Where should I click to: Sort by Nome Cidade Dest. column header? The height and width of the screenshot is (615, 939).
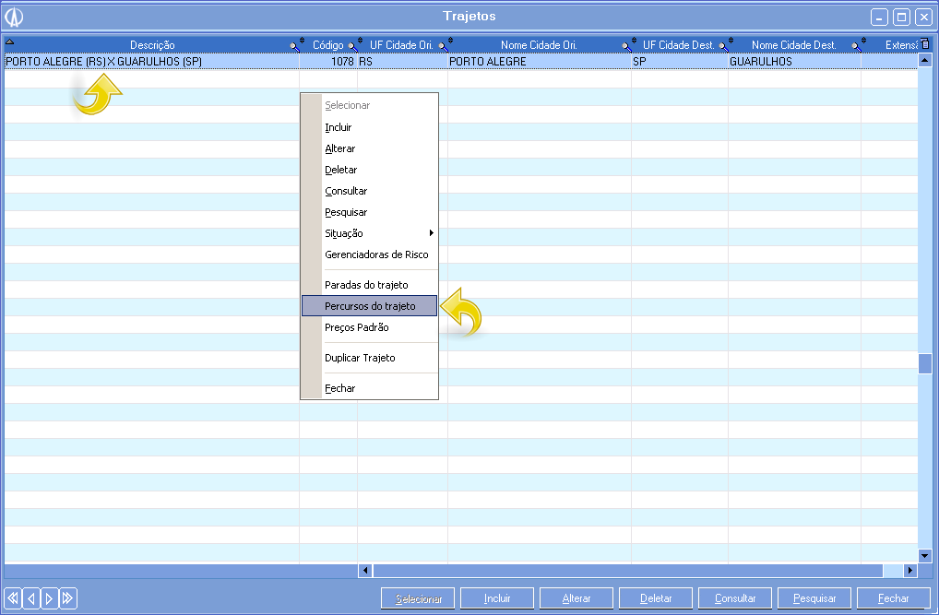coord(793,45)
